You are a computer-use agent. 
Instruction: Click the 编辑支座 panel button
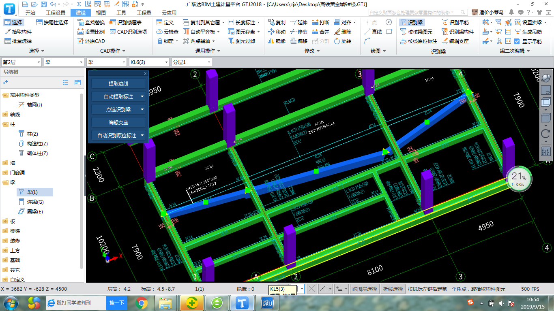tap(118, 122)
